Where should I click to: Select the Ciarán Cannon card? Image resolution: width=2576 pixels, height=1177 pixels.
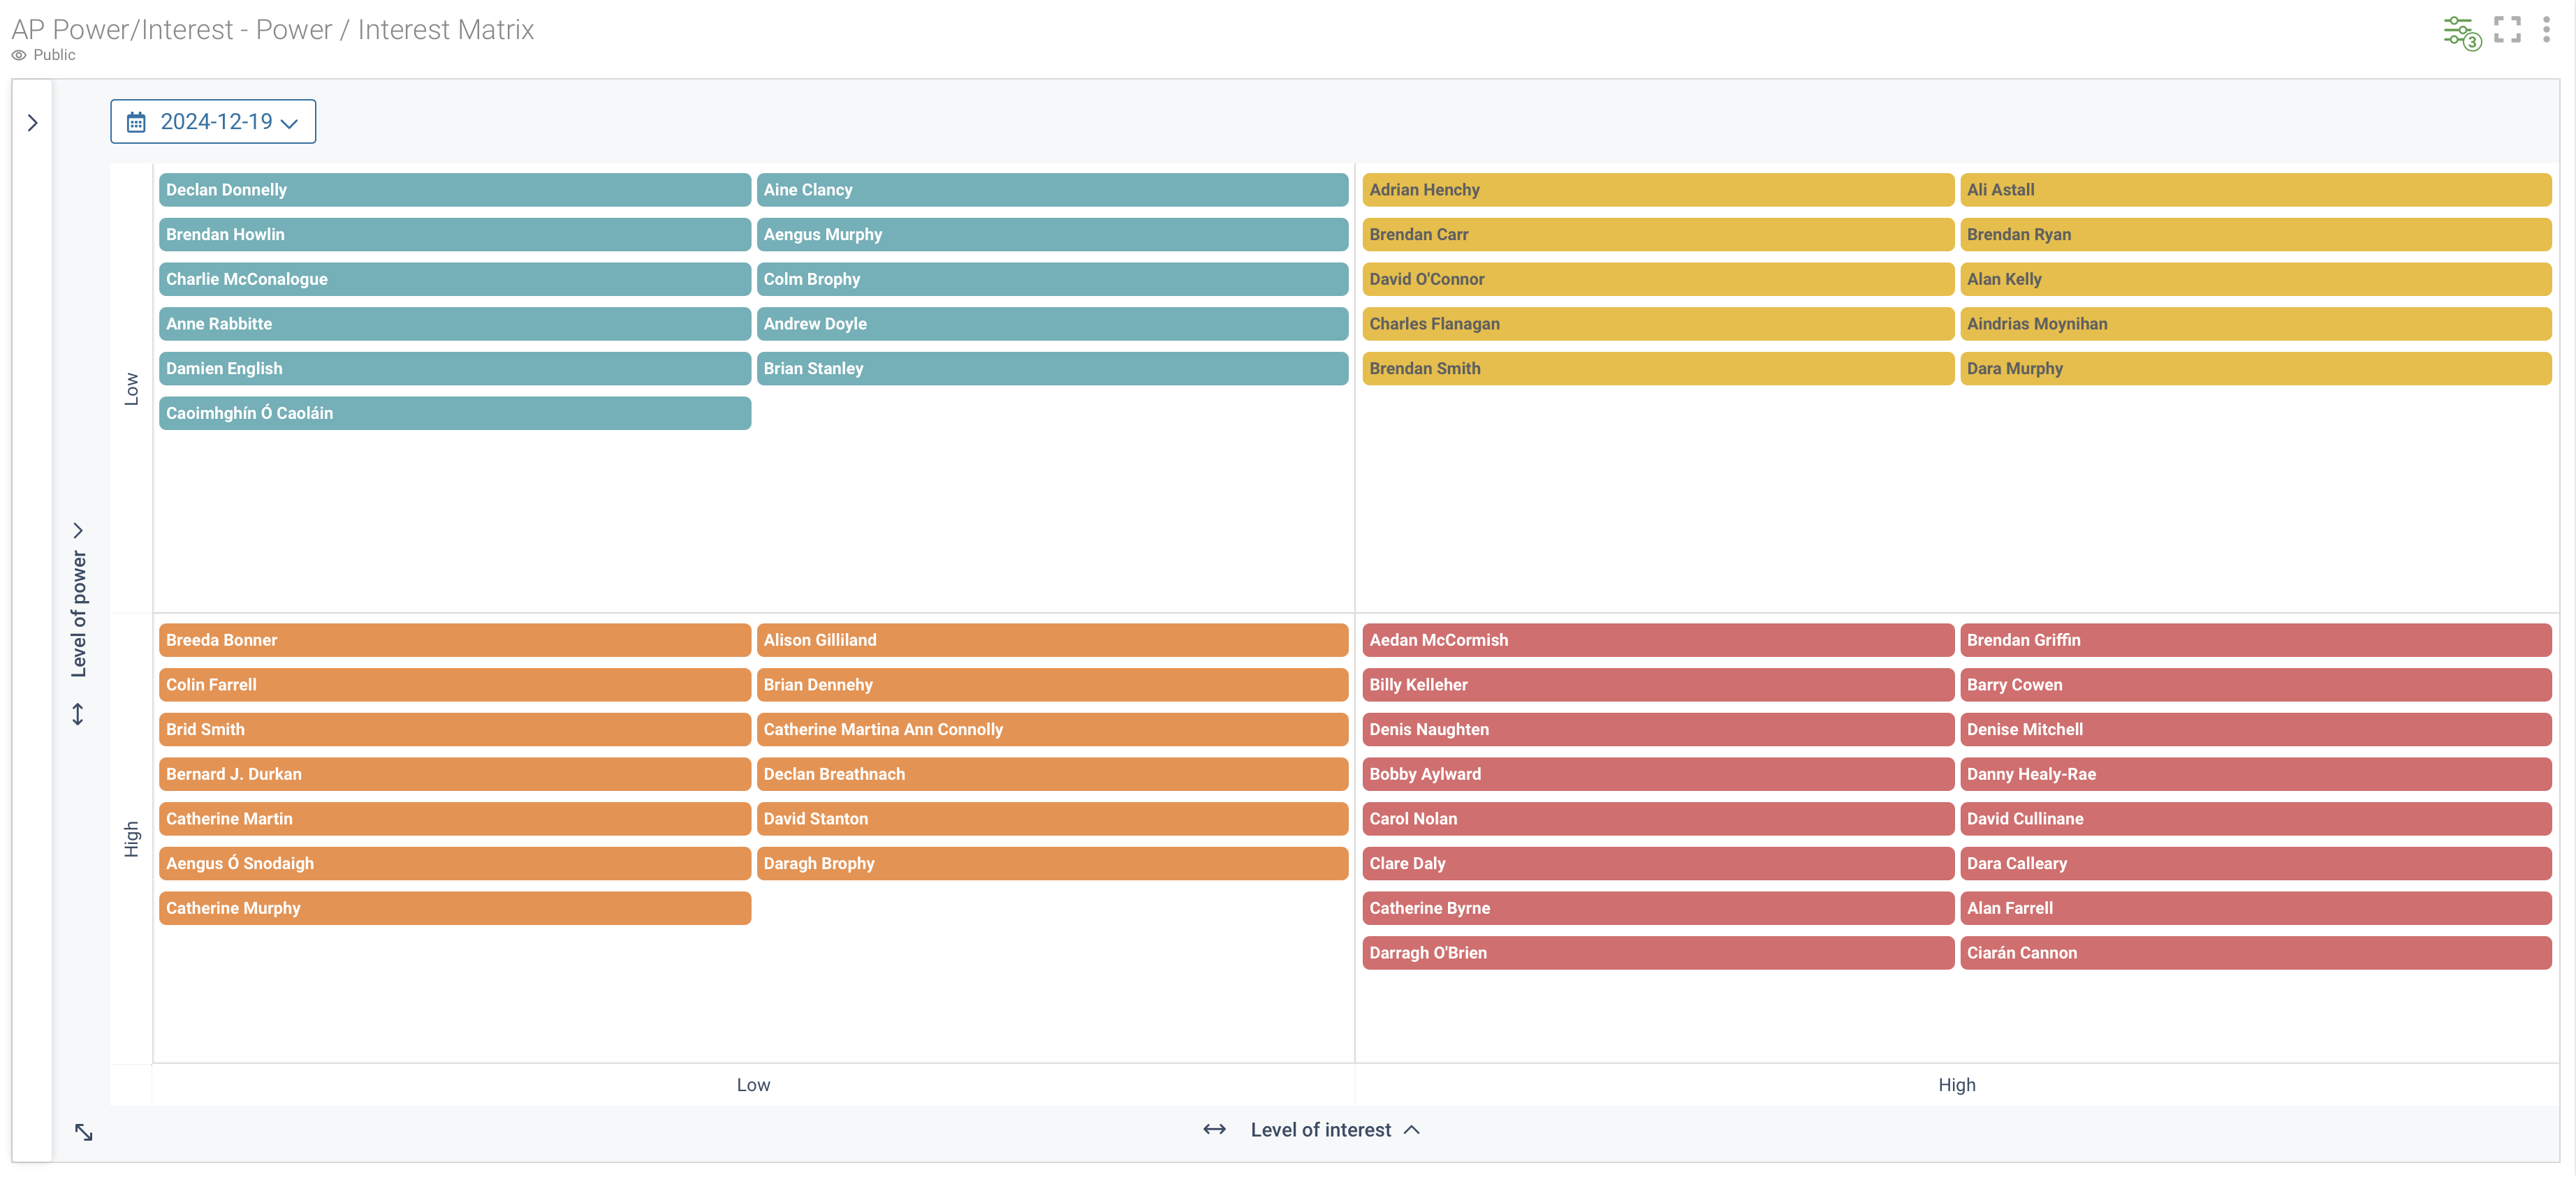click(x=2255, y=953)
